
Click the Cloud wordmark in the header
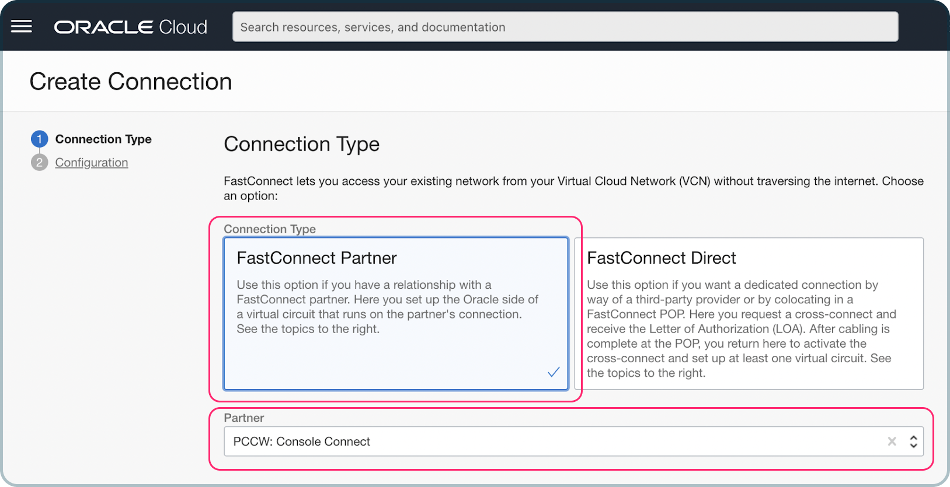click(183, 27)
